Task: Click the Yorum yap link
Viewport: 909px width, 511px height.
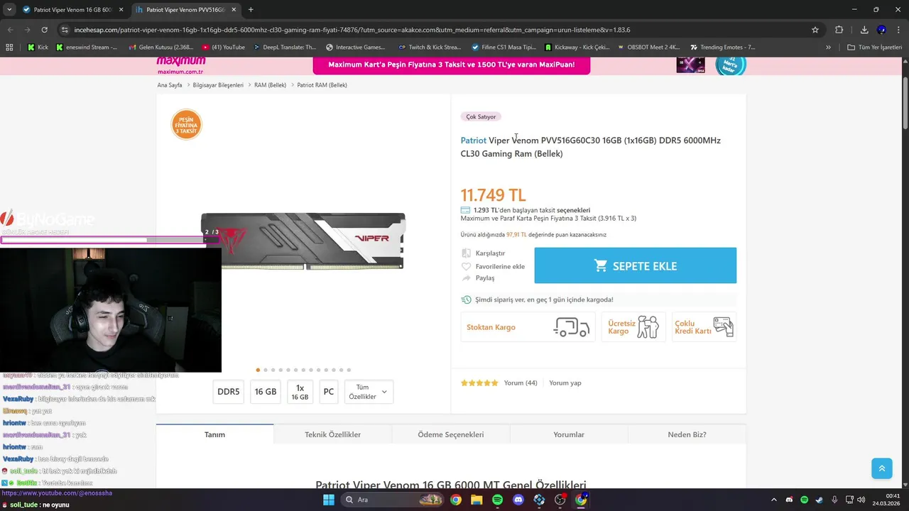Action: (565, 383)
